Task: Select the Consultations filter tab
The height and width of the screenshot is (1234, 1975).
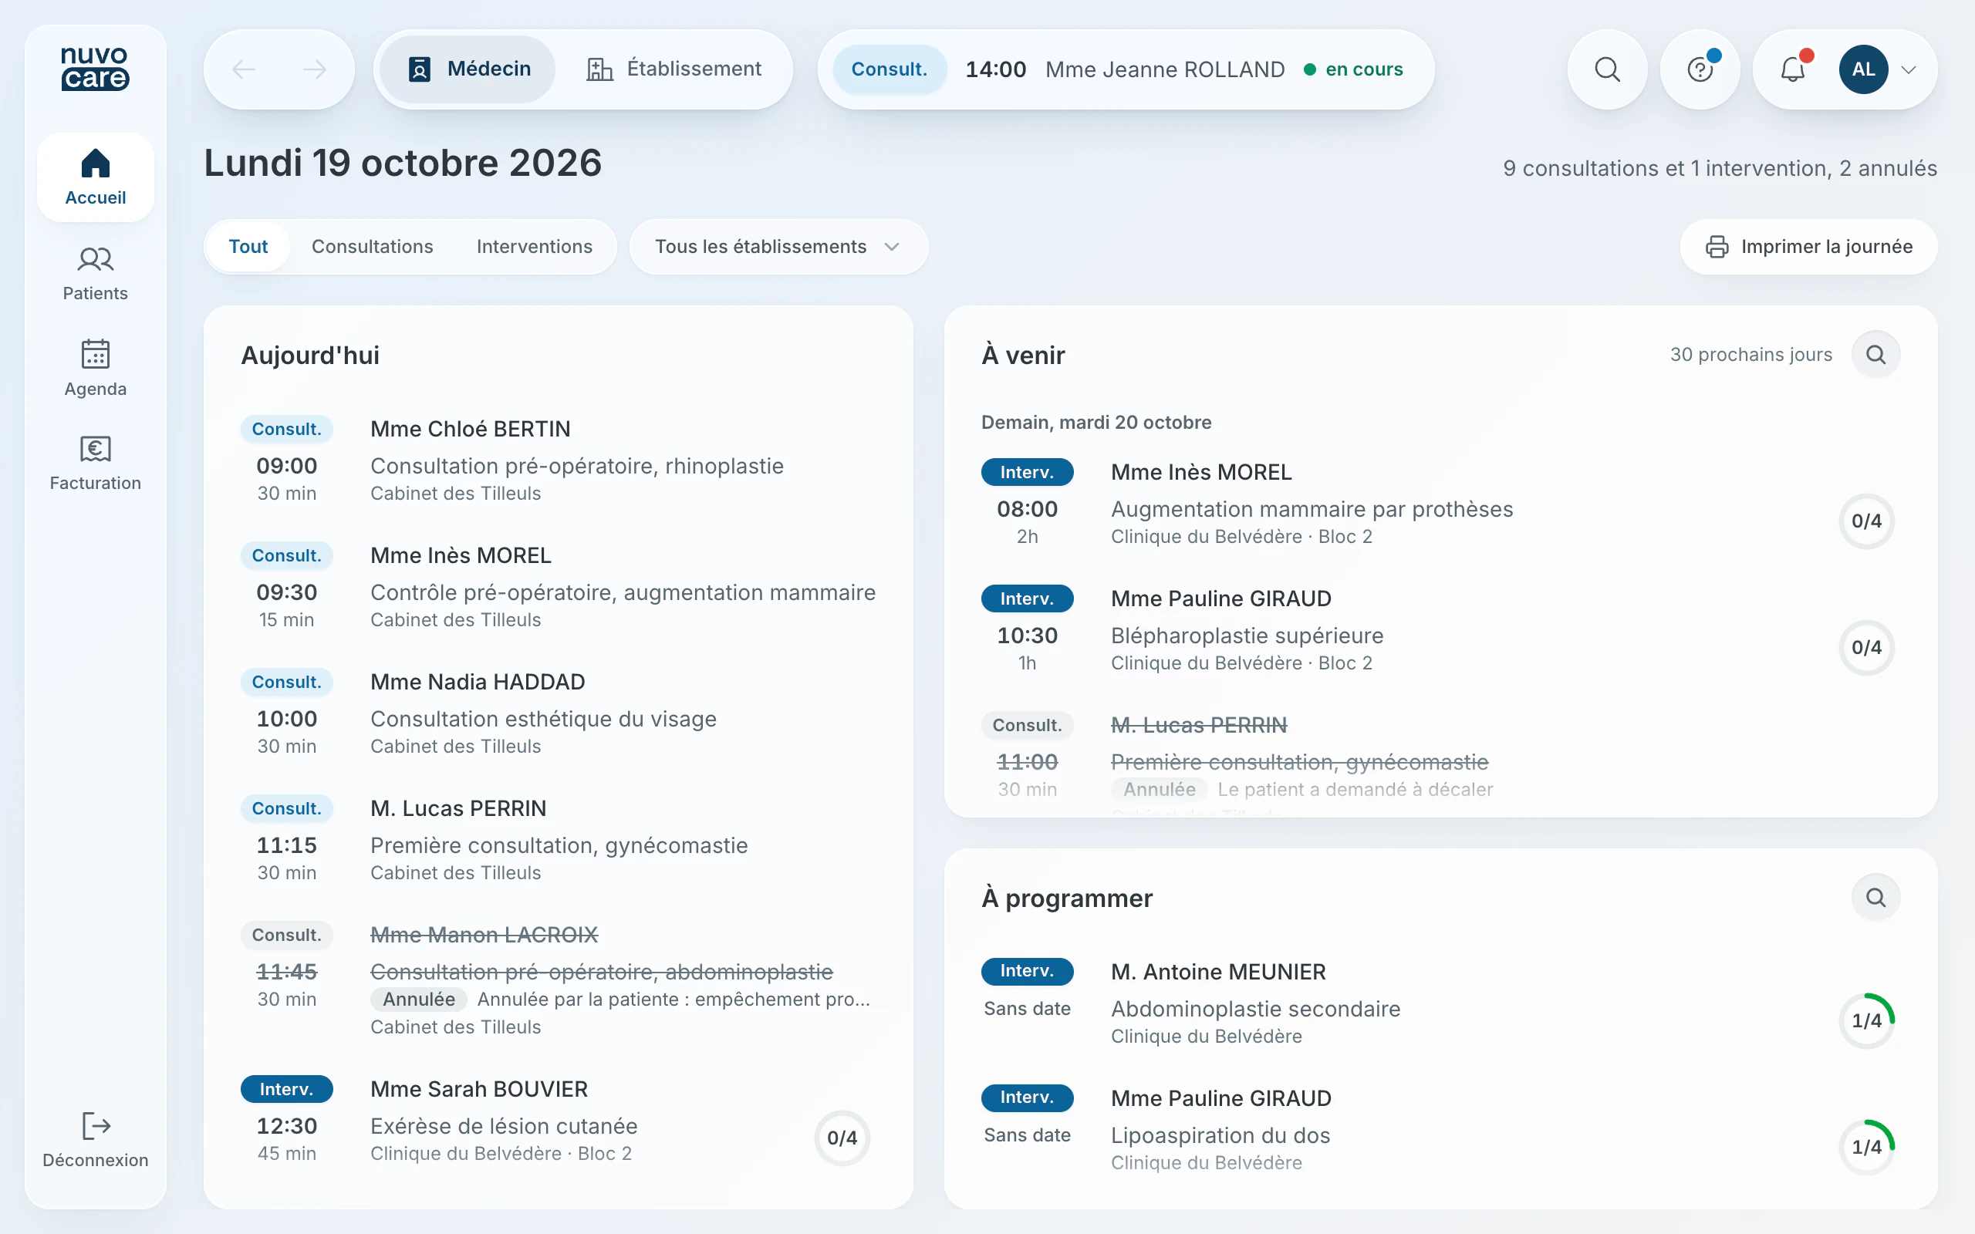Action: coord(372,247)
